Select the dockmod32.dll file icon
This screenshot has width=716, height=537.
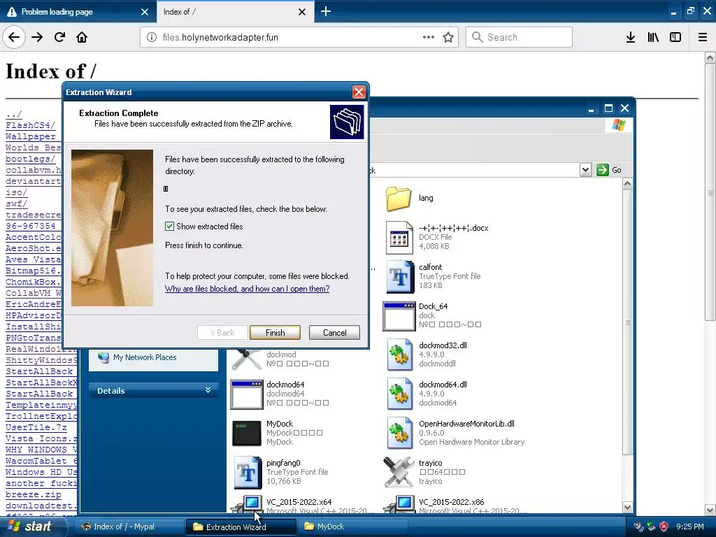[x=399, y=355]
